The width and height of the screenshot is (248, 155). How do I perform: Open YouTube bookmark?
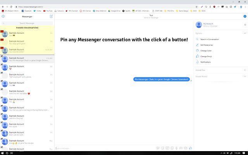tap(48, 11)
